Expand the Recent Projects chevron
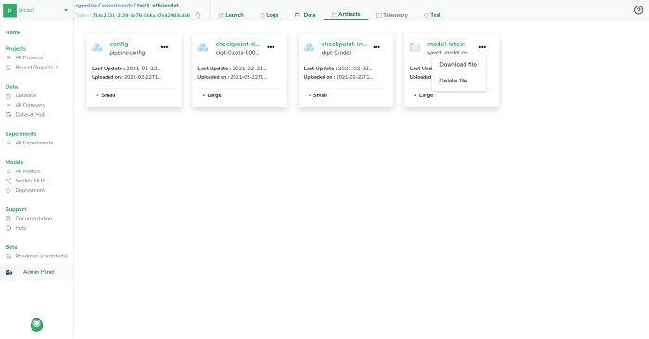The image size is (649, 339). (57, 67)
